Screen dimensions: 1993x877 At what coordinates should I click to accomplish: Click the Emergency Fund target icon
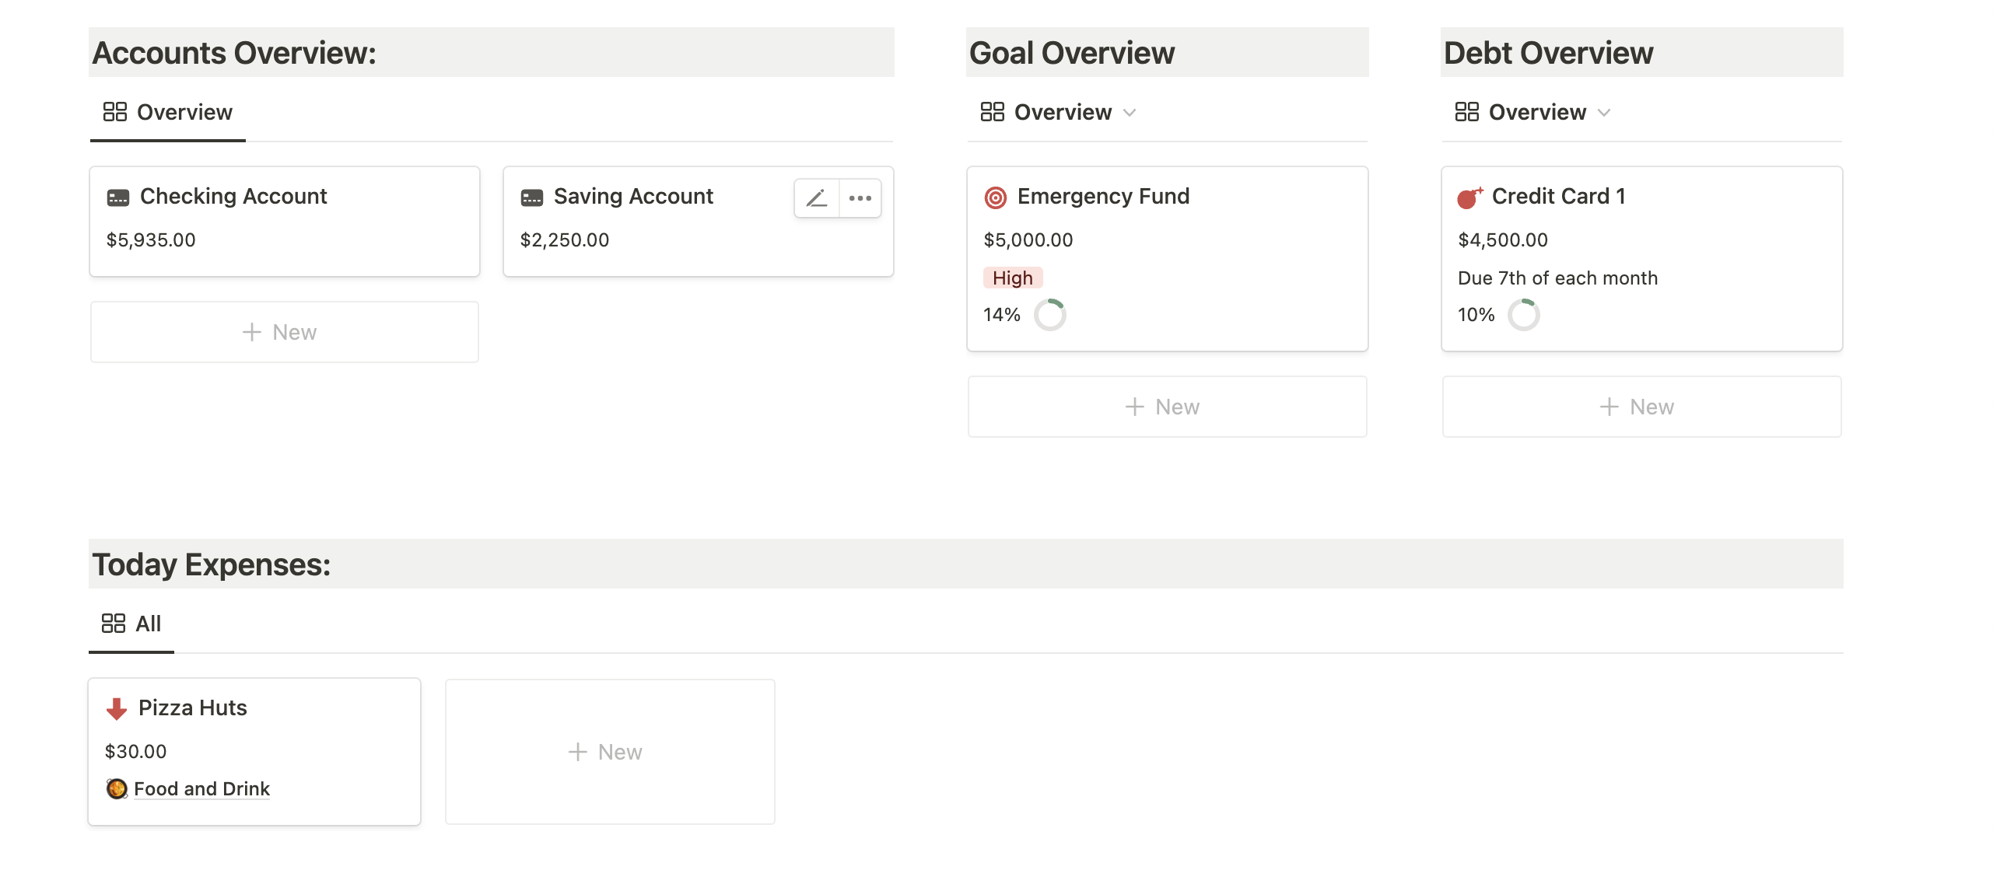995,197
